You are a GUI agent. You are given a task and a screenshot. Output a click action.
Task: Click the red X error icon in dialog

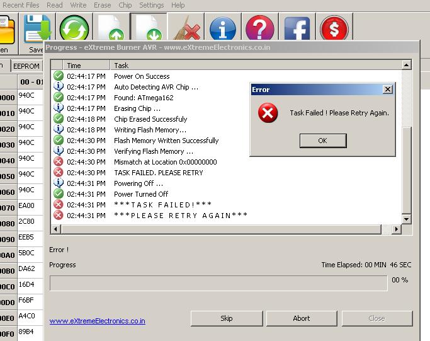268,113
